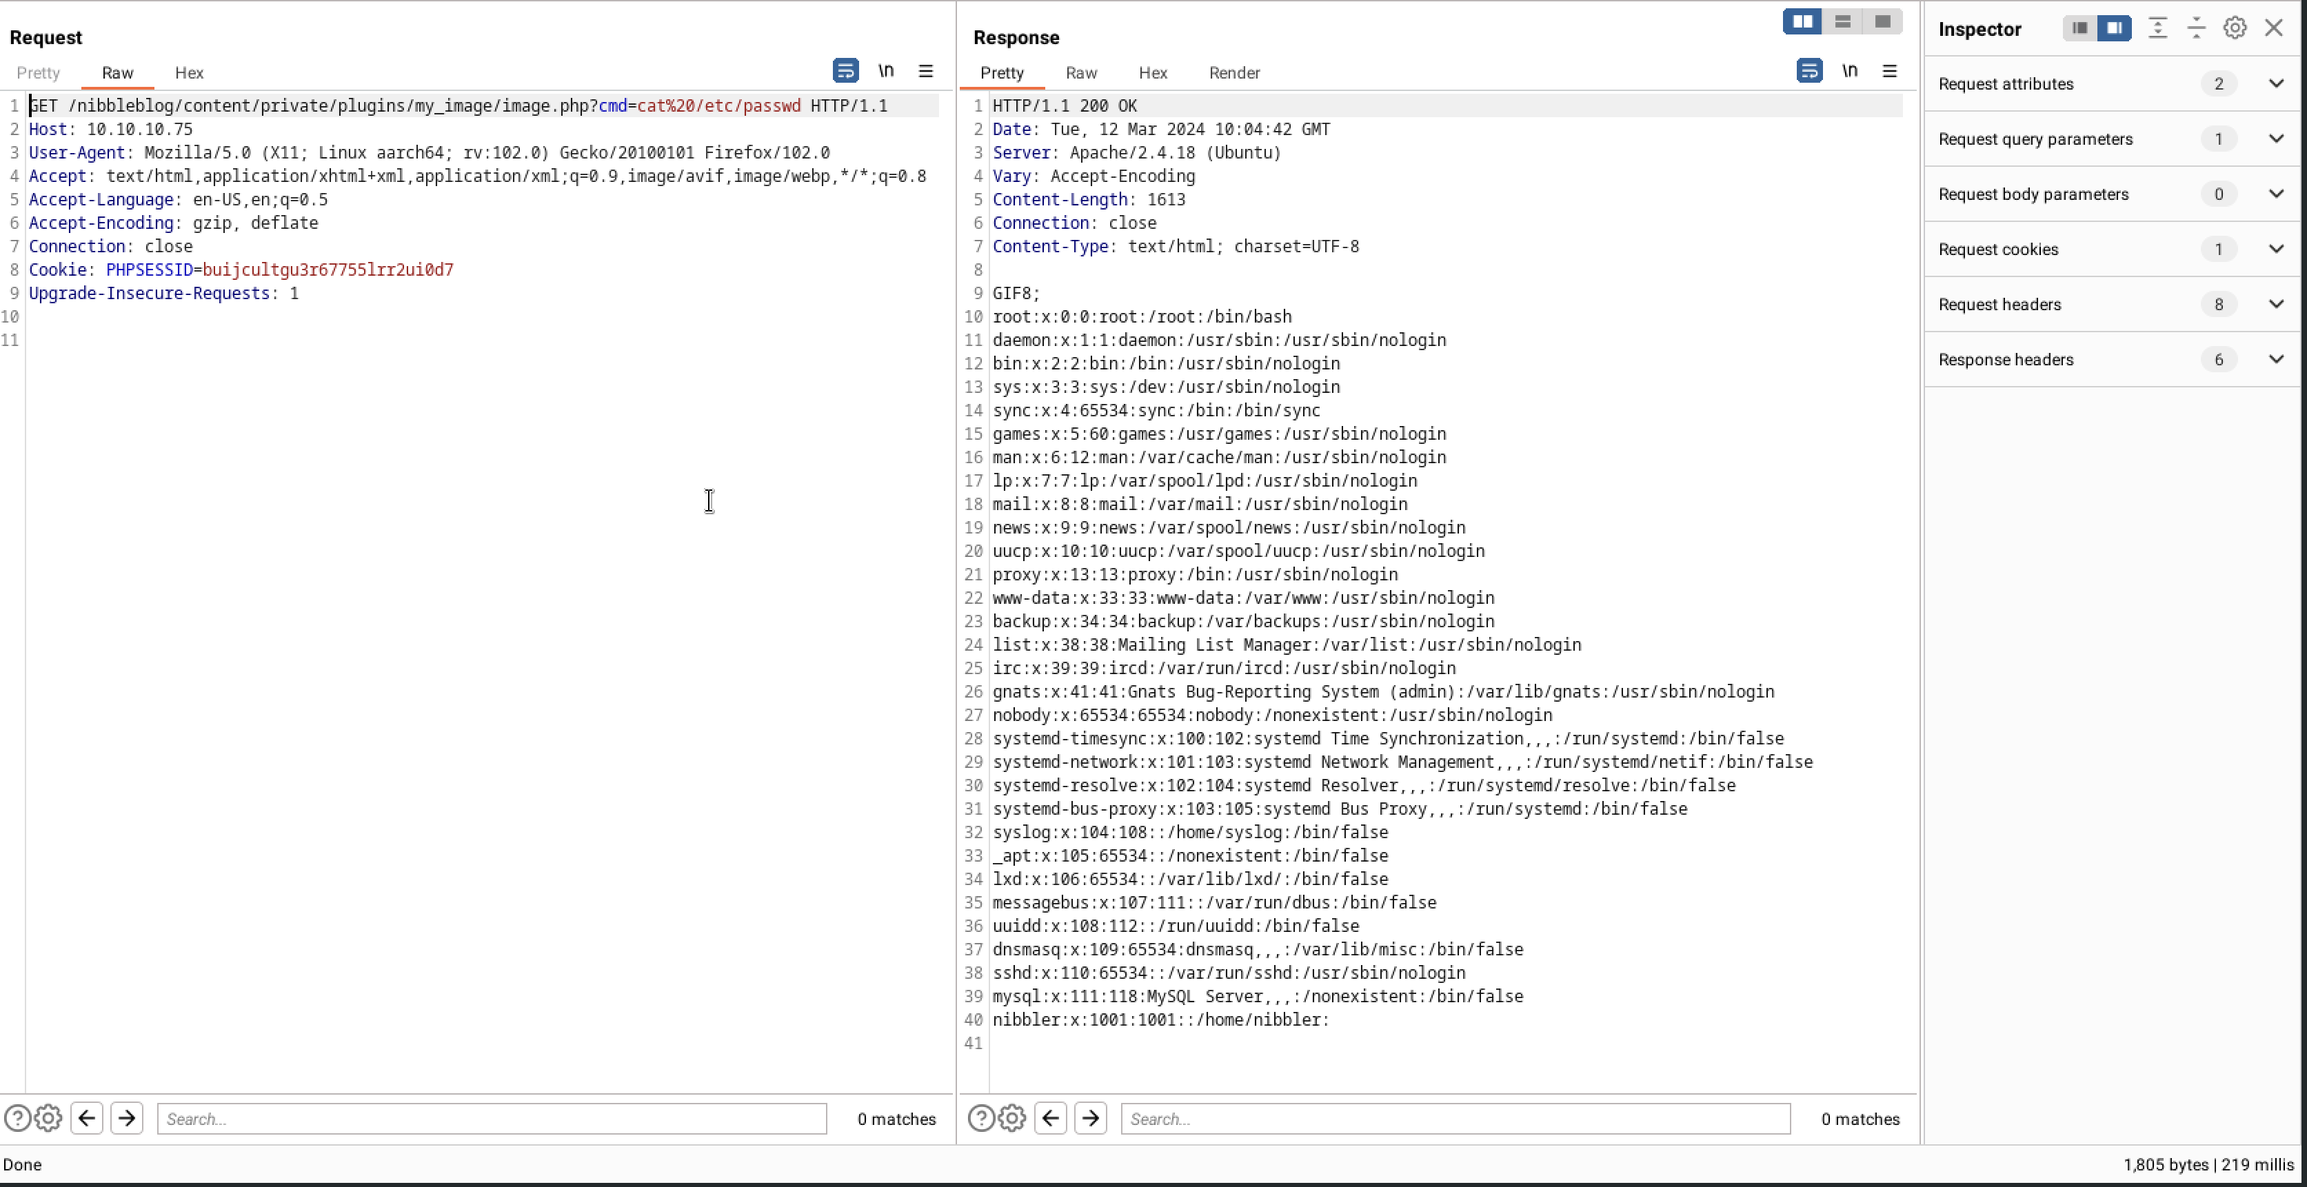
Task: Click the root:x:0:0 passwd line
Action: 1142,317
